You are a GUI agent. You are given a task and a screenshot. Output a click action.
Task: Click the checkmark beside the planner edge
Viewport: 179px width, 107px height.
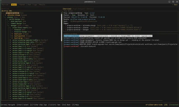tap(66, 28)
